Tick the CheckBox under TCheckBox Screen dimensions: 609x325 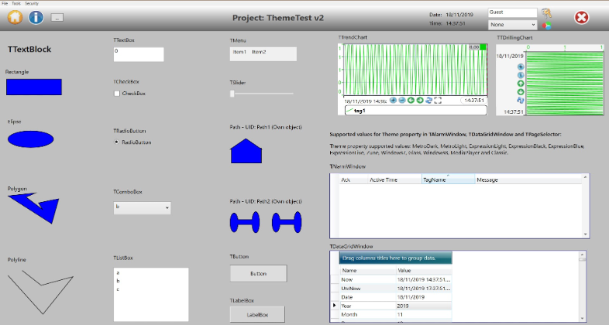coord(117,94)
